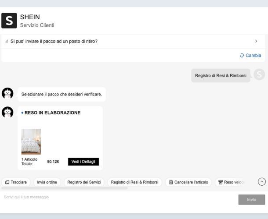
Task: Click the Reso veloce chip
Action: (231, 182)
